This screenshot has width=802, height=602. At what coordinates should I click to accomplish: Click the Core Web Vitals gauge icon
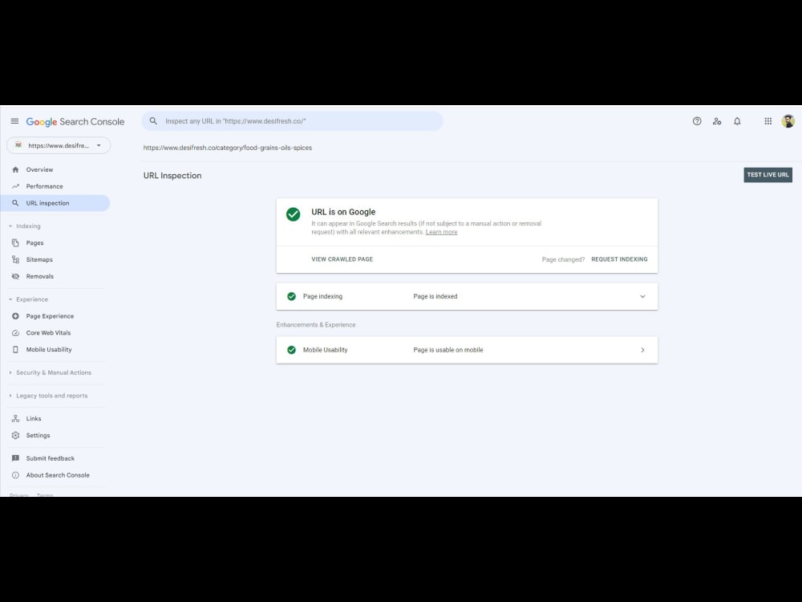click(15, 333)
